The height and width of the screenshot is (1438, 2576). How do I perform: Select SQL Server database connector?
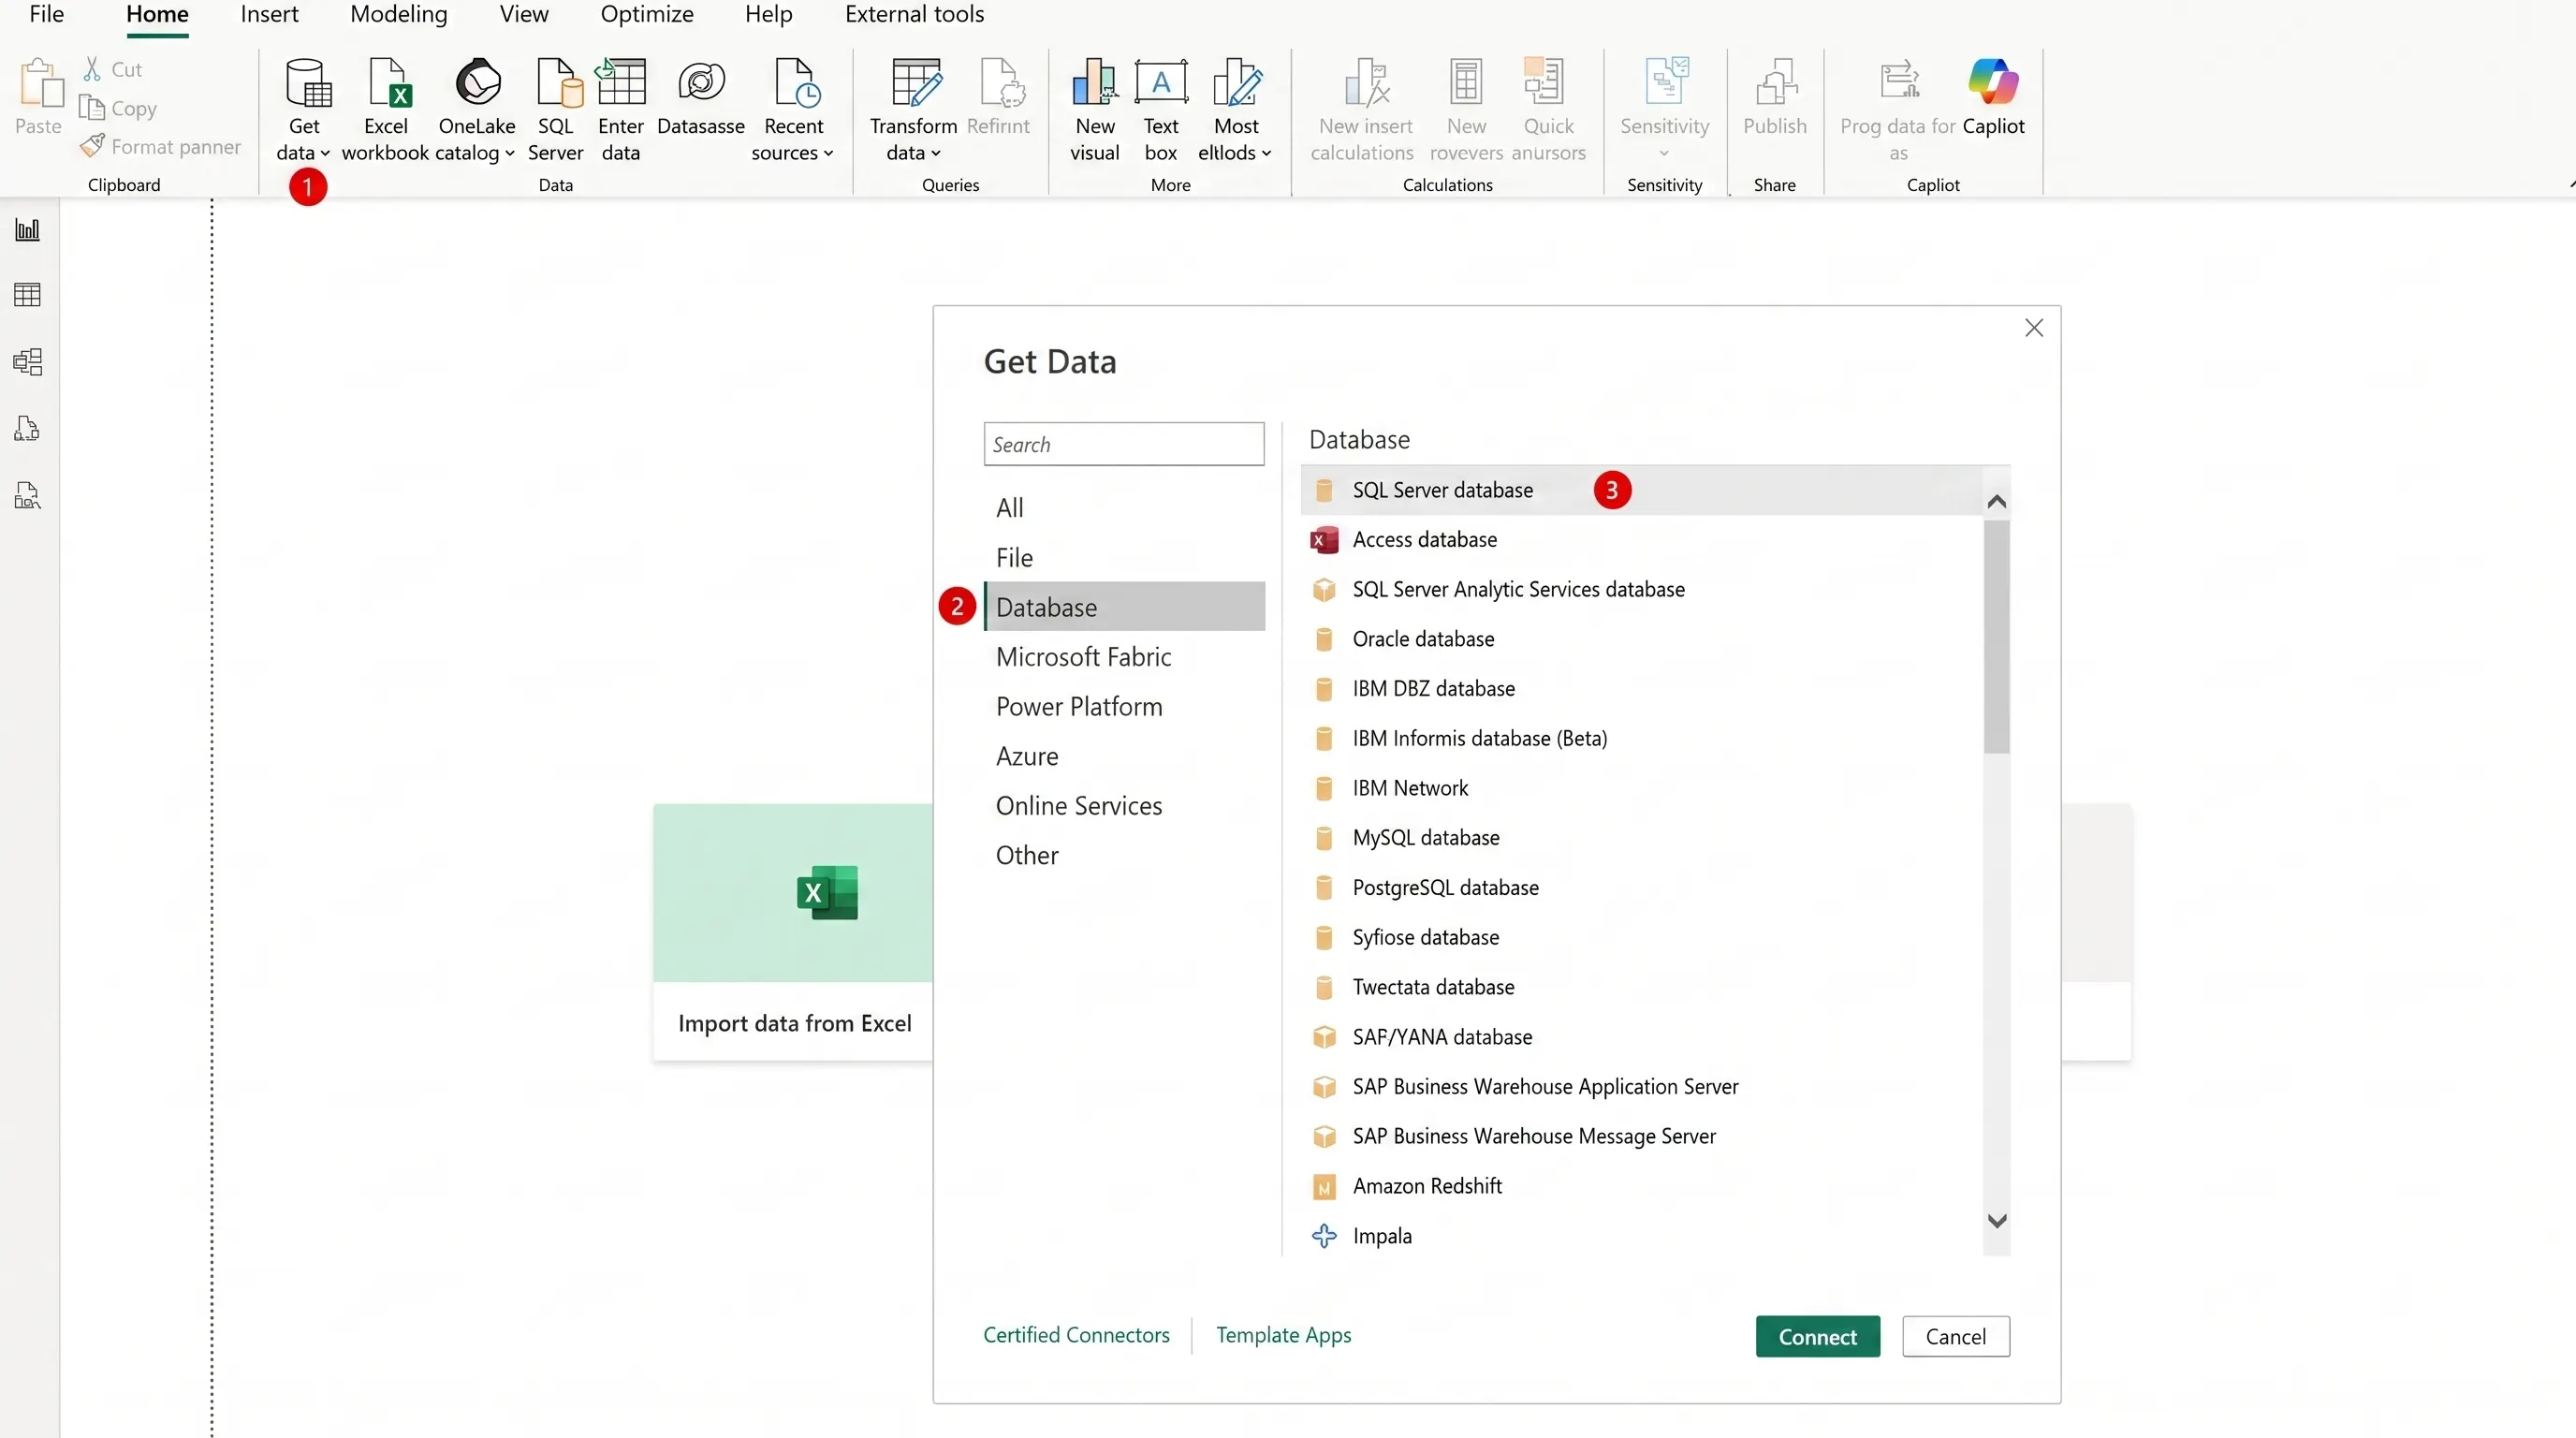point(1642,490)
